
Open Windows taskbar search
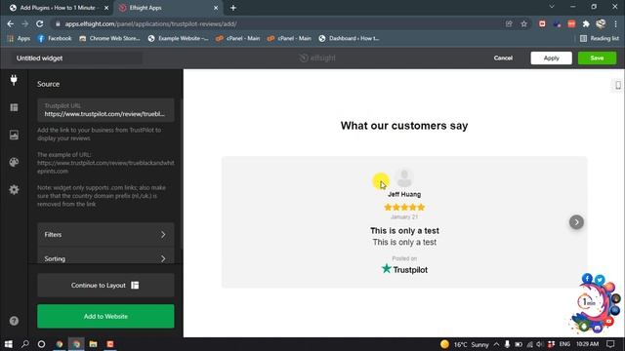(24, 344)
